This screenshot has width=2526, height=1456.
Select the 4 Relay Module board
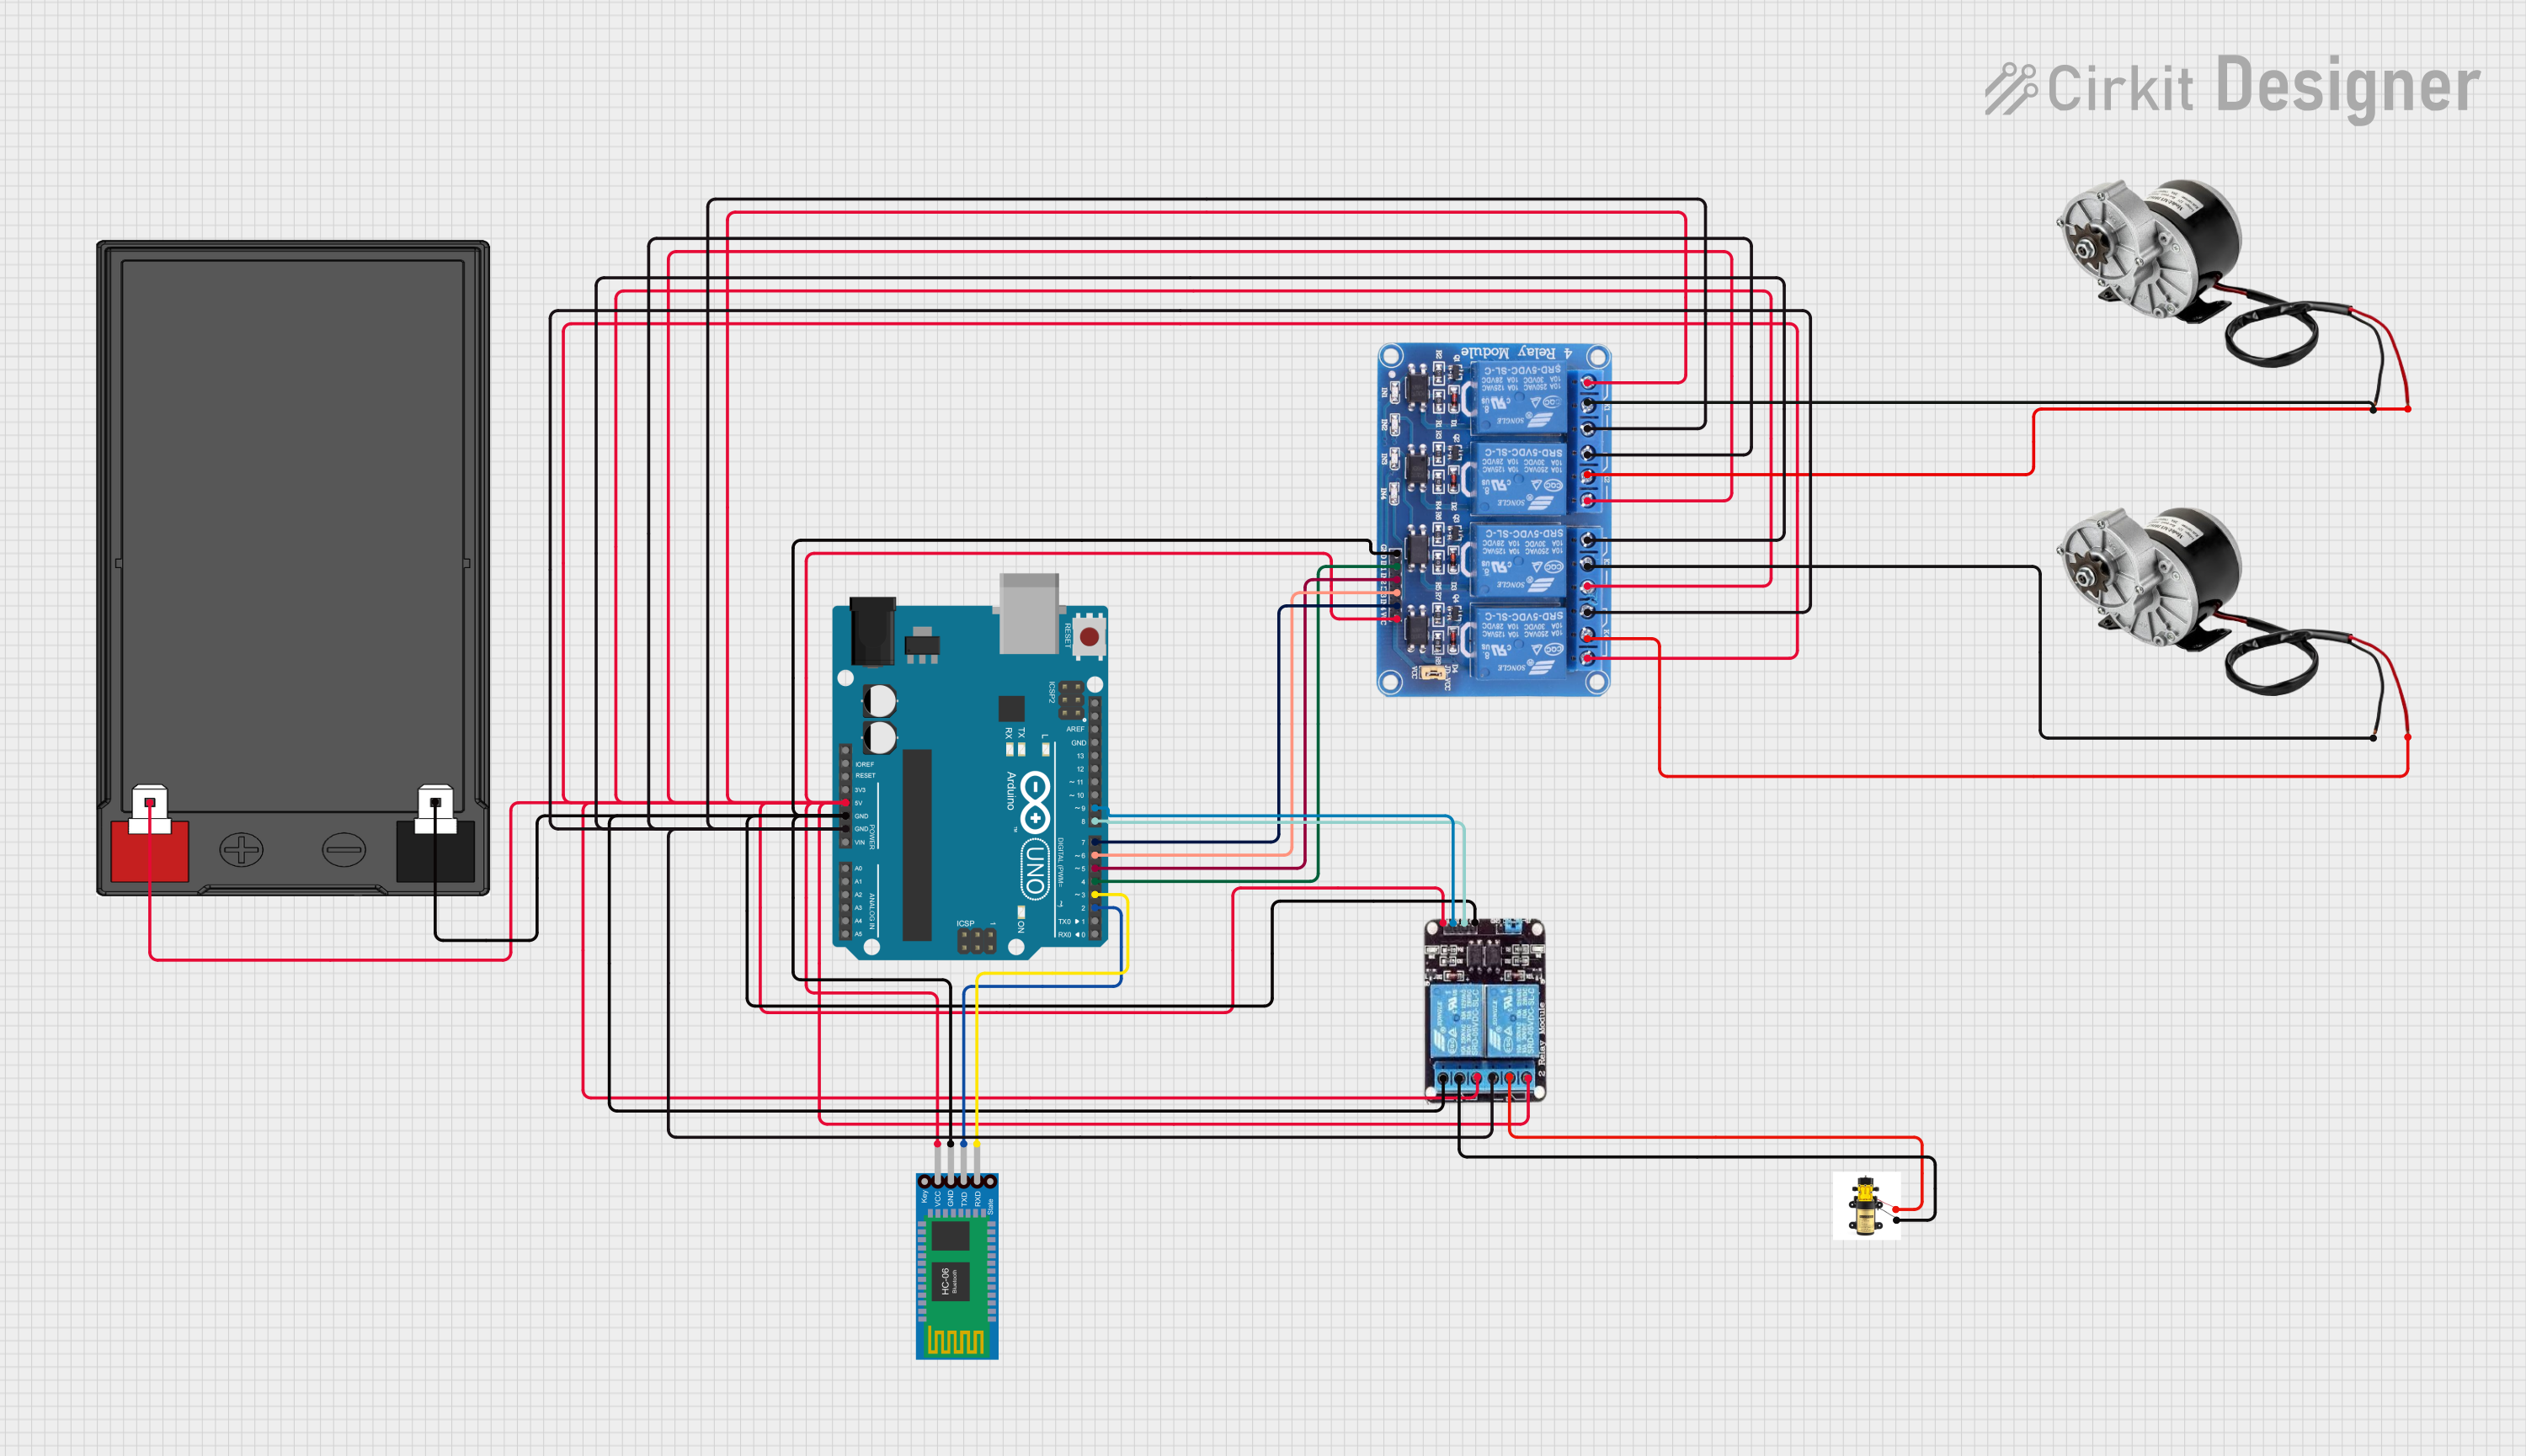1494,519
